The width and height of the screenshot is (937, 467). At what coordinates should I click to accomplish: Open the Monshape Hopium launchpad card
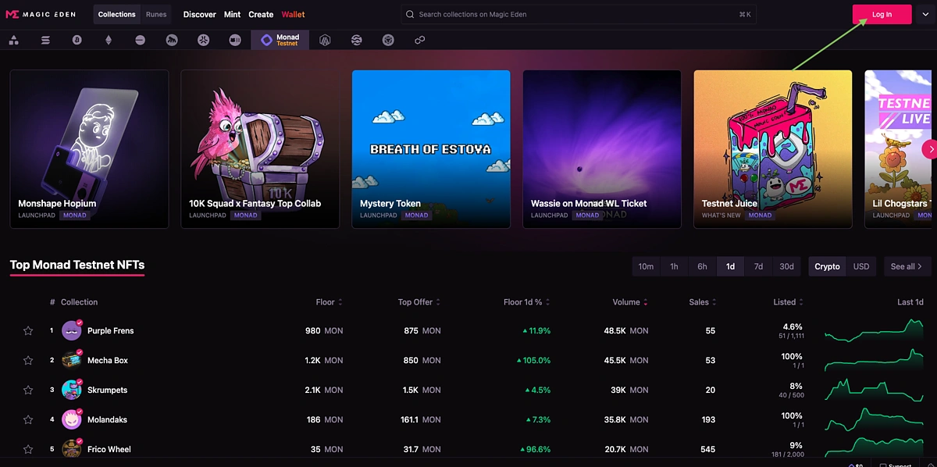click(x=89, y=149)
